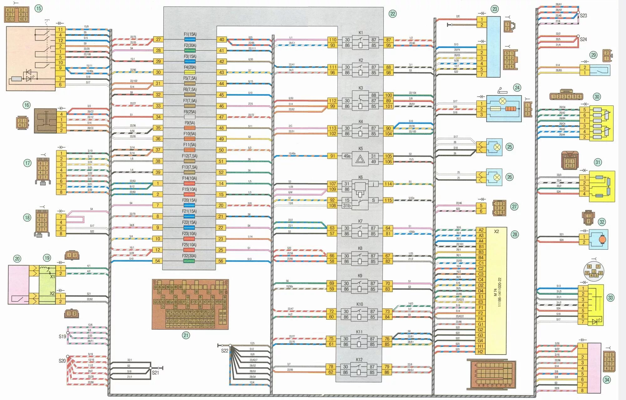Screen dimensions: 626x400
Task: Click the F2(30A) green fuse
Action: tap(190, 51)
